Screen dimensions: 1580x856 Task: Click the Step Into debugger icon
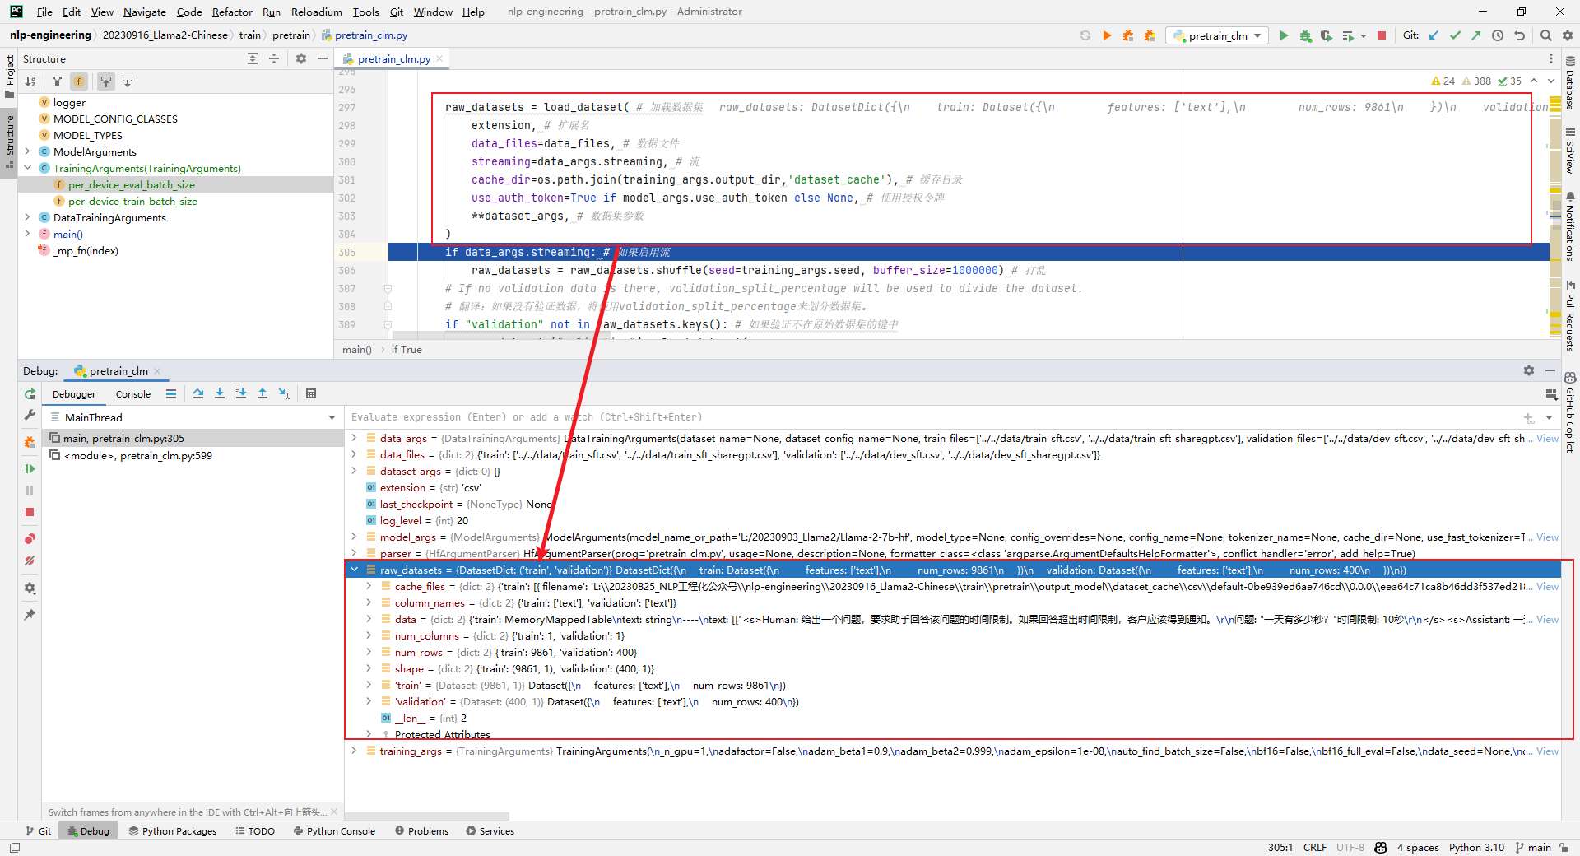pyautogui.click(x=220, y=393)
